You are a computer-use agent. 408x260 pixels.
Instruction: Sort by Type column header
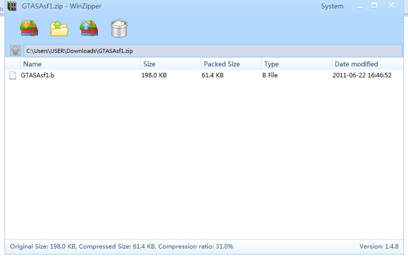coord(297,64)
